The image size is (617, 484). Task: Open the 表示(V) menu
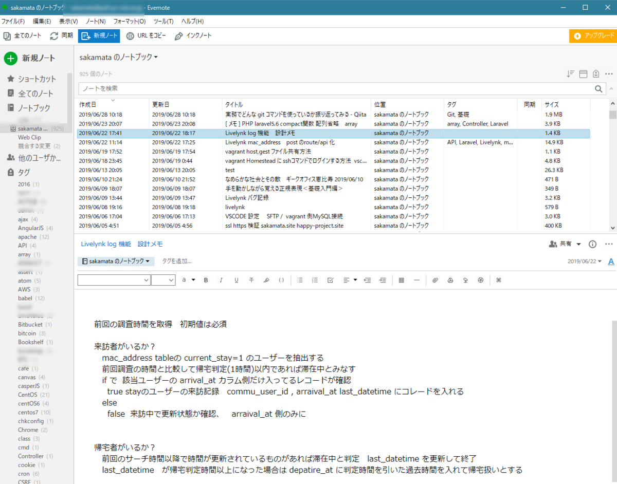coord(68,22)
